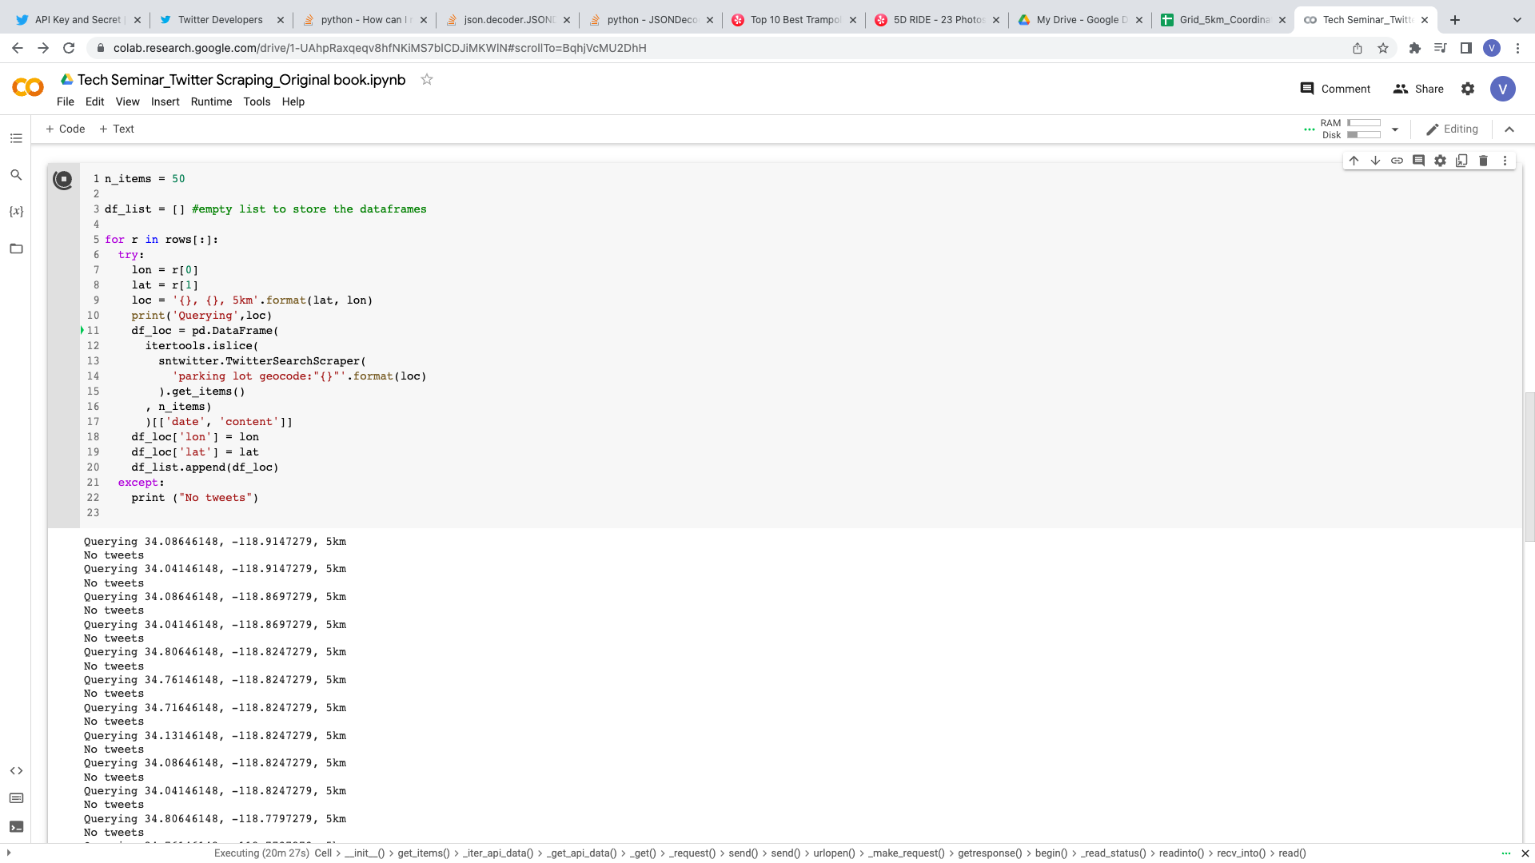Collapse the header with the chevron arrow
This screenshot has height=863, width=1535.
pyautogui.click(x=1509, y=129)
